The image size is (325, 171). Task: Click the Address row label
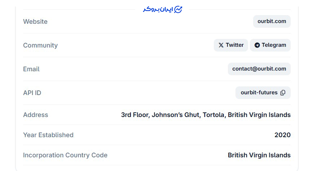point(35,115)
